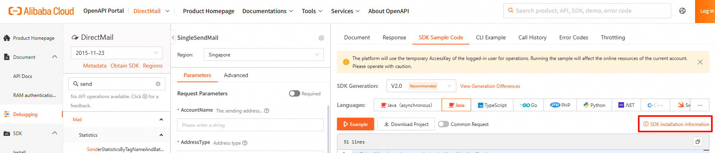Click the Debugging sliders icon
Screen dimensions: 715x153
tap(7, 114)
